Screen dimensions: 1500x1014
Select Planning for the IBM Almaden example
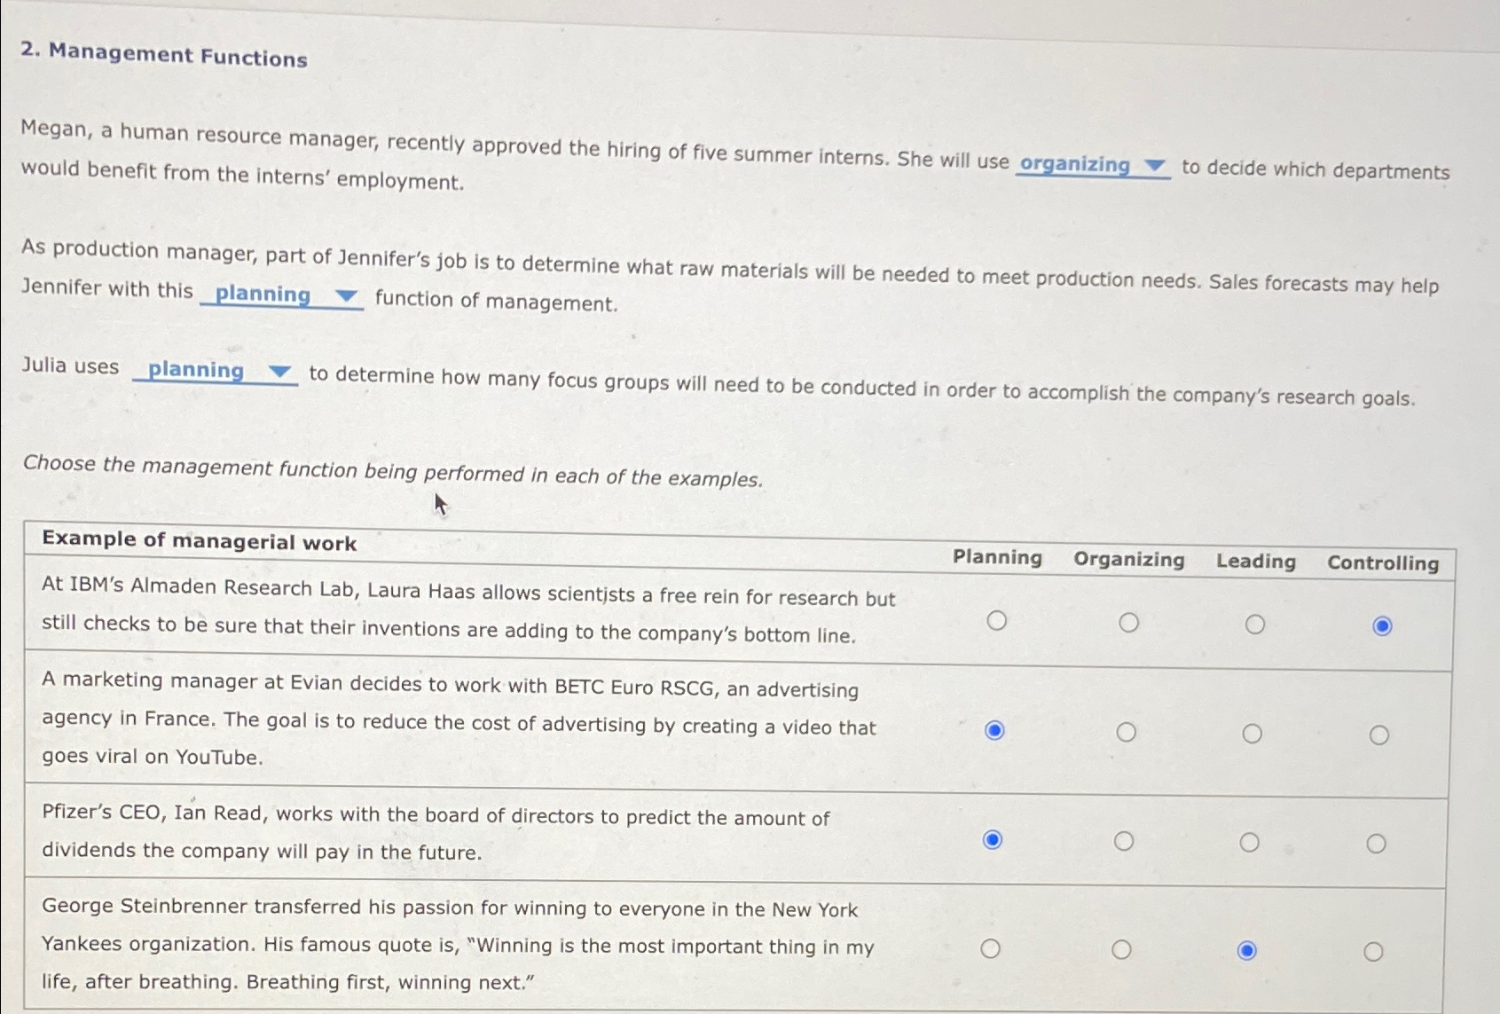click(997, 620)
